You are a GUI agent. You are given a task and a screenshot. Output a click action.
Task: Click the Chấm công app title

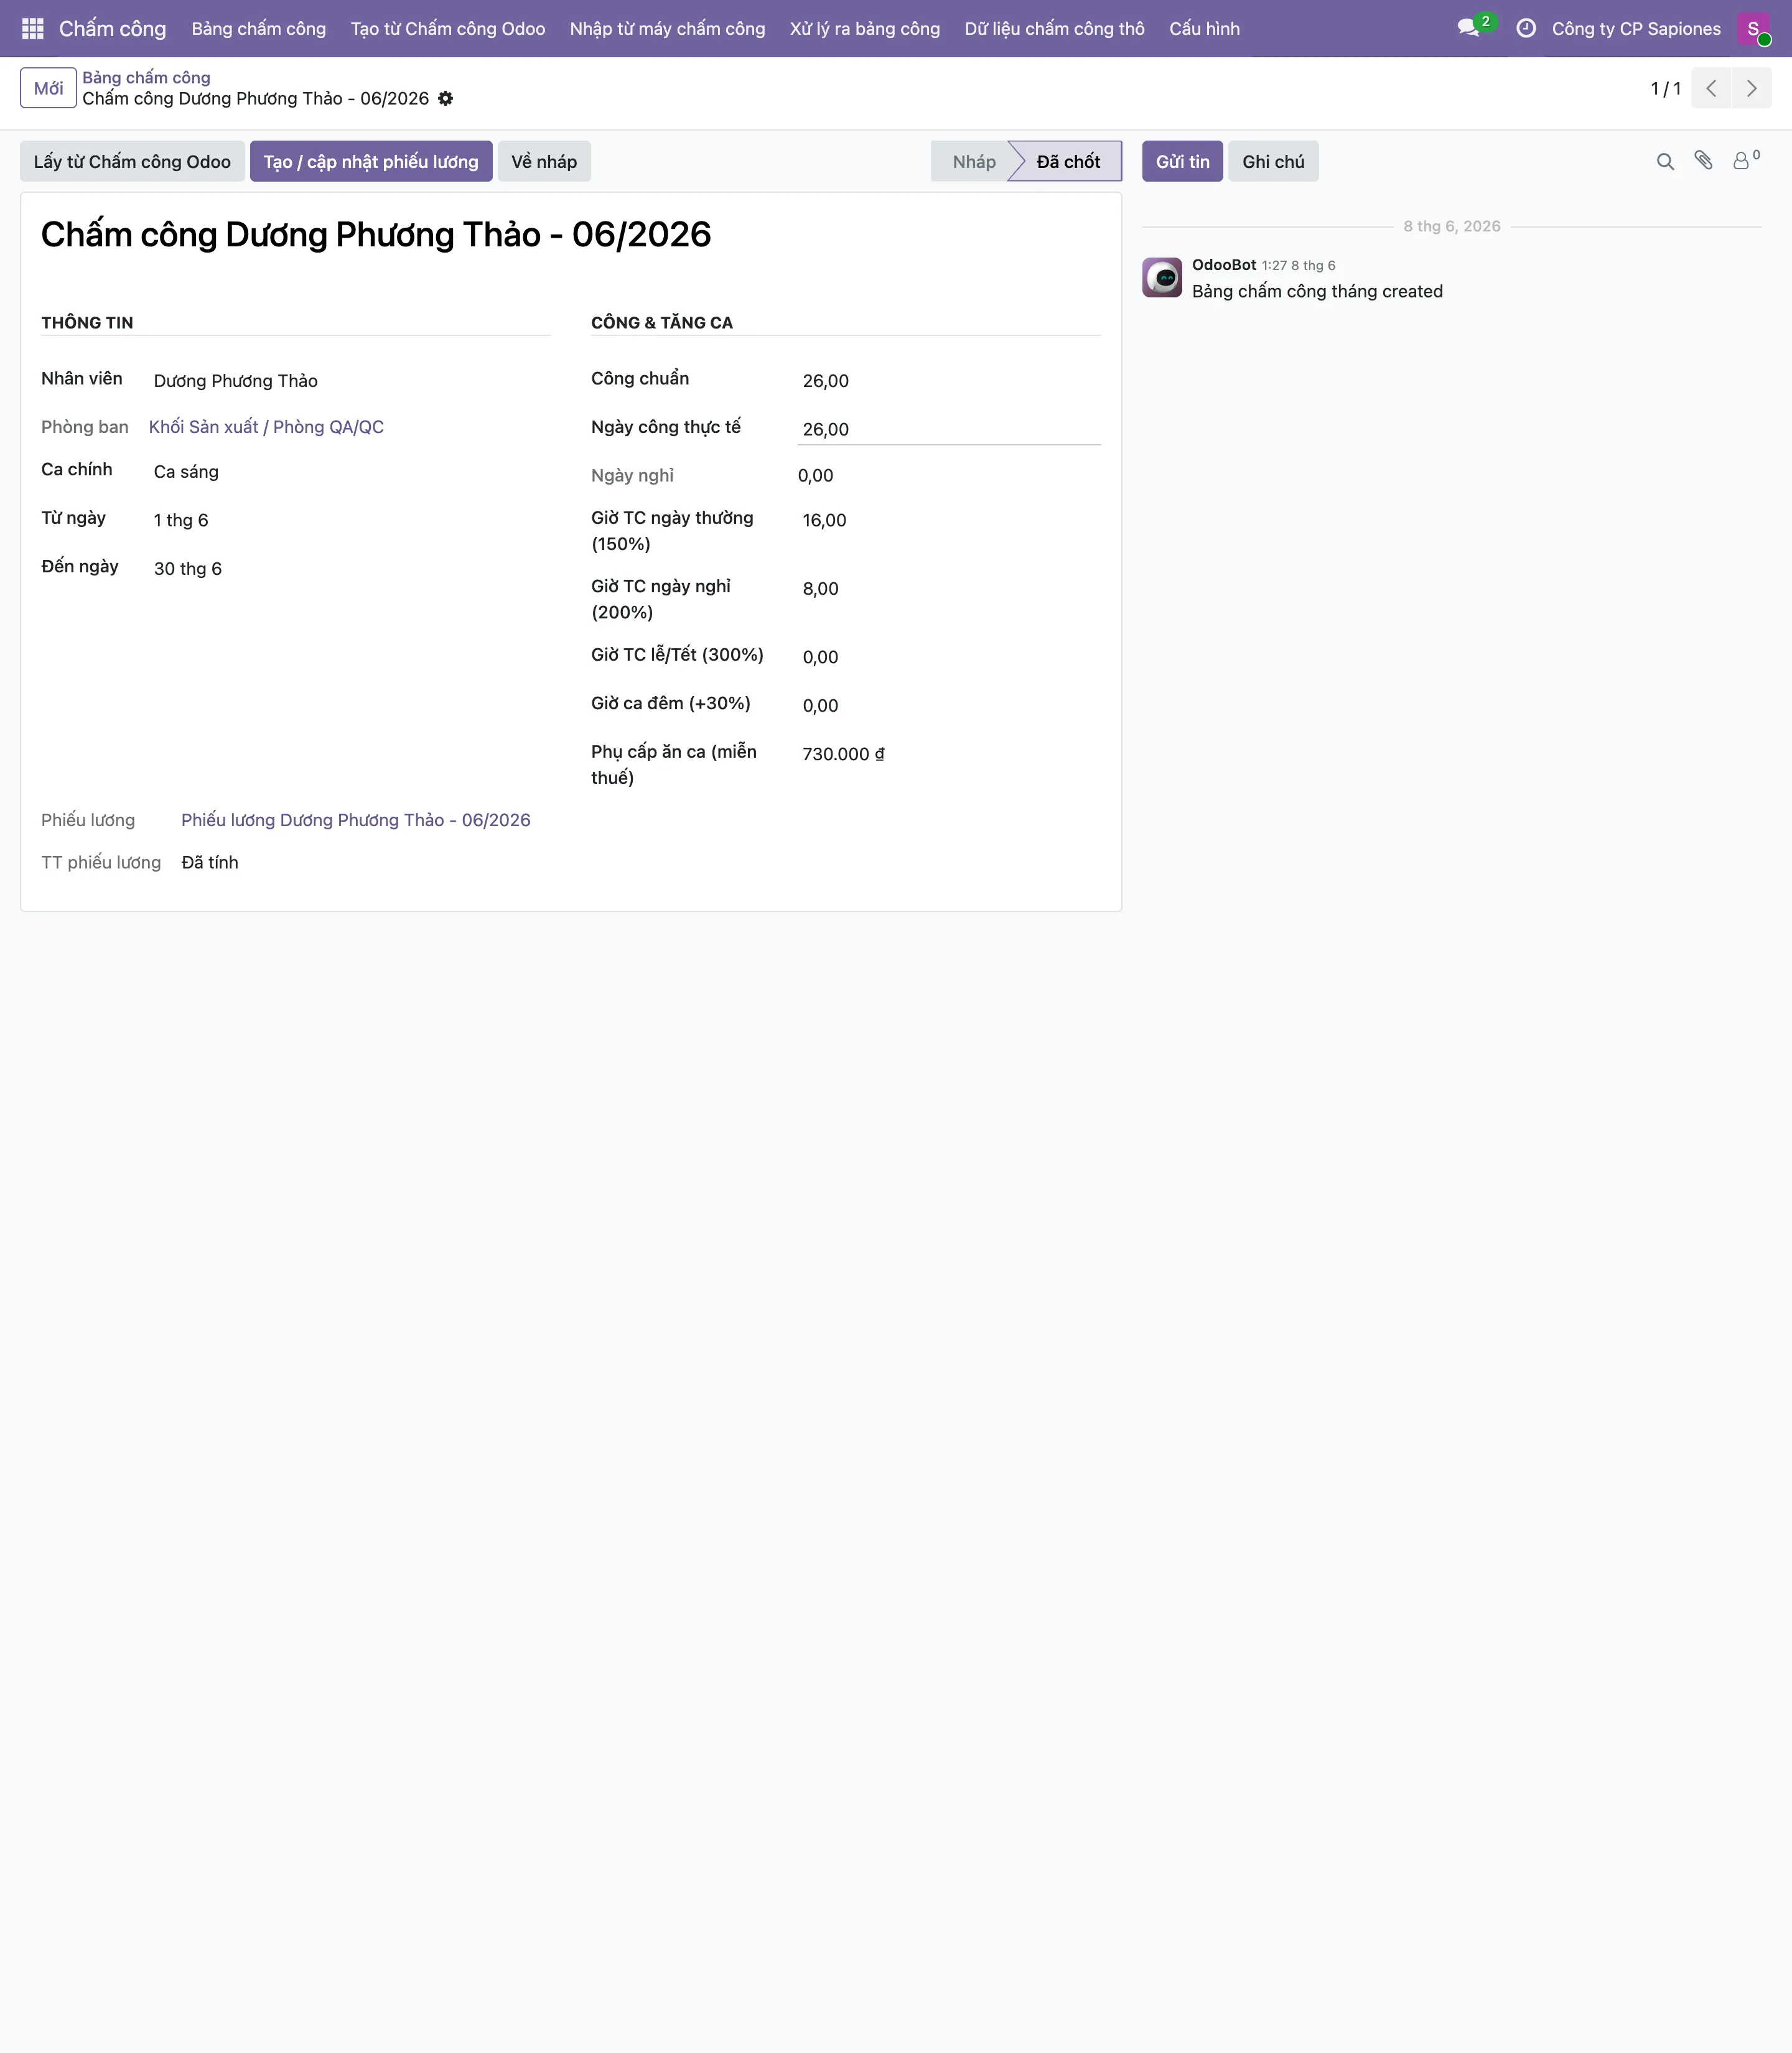pos(112,29)
